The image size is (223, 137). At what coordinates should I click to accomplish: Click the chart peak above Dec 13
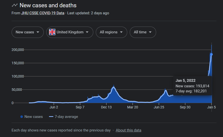(x=114, y=87)
